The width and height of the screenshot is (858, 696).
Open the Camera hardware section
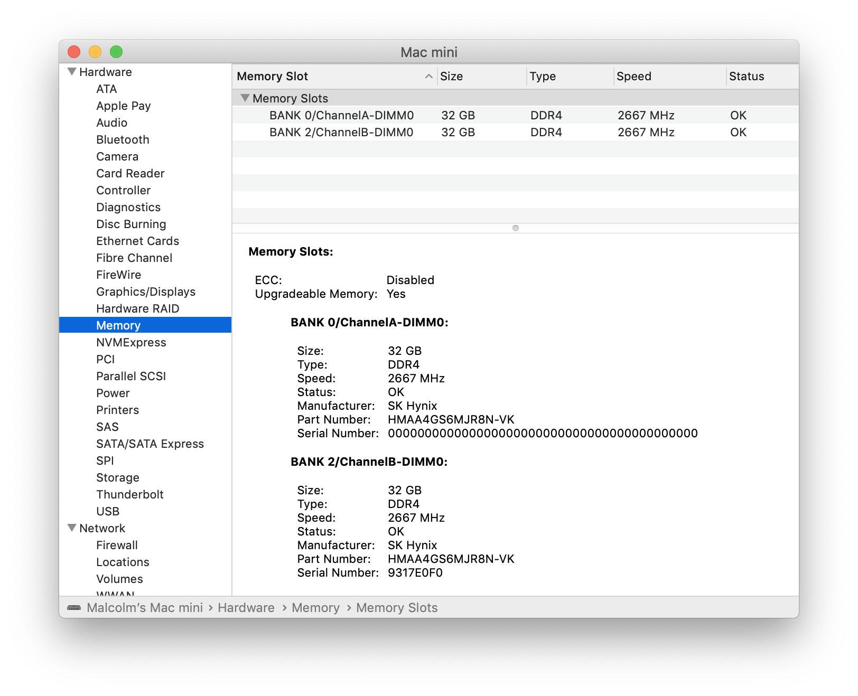click(117, 156)
